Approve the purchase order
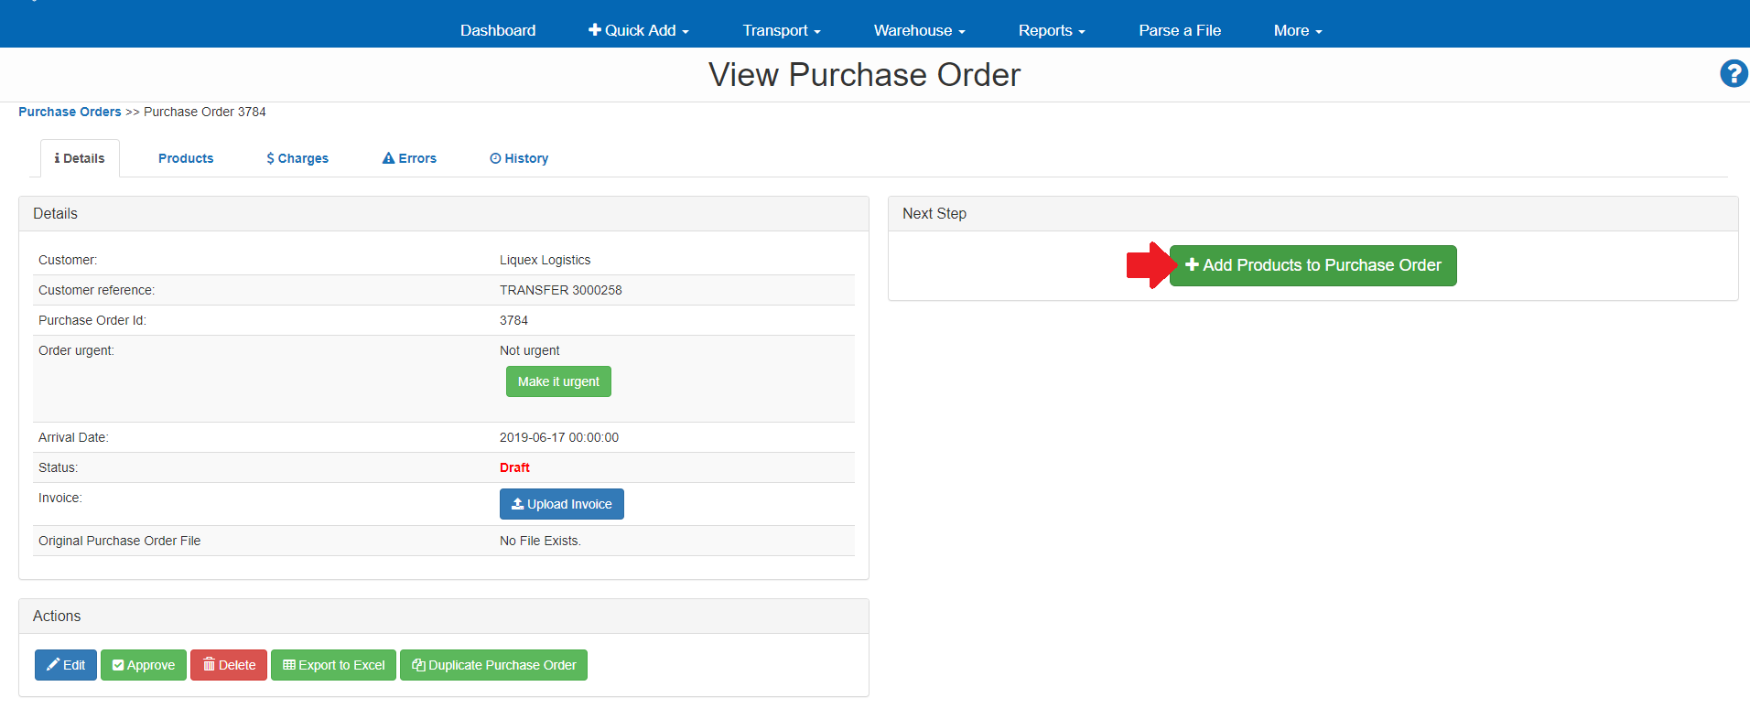Image resolution: width=1750 pixels, height=708 pixels. (144, 665)
